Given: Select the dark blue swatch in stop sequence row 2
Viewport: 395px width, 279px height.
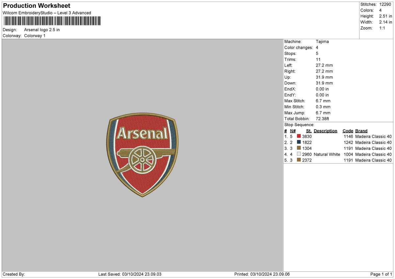Looking at the screenshot, I should click(x=299, y=142).
